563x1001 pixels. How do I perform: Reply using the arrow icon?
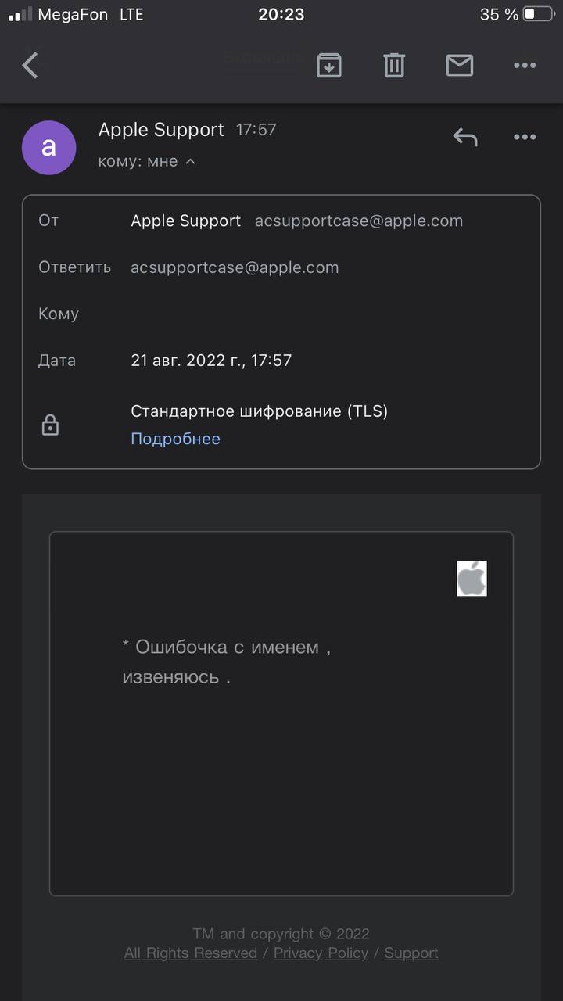click(x=465, y=138)
